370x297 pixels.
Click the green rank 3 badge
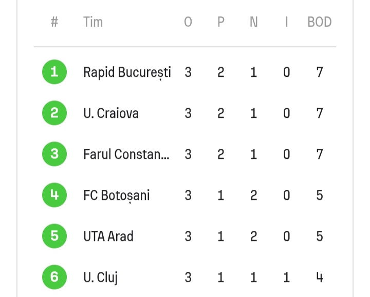54,154
